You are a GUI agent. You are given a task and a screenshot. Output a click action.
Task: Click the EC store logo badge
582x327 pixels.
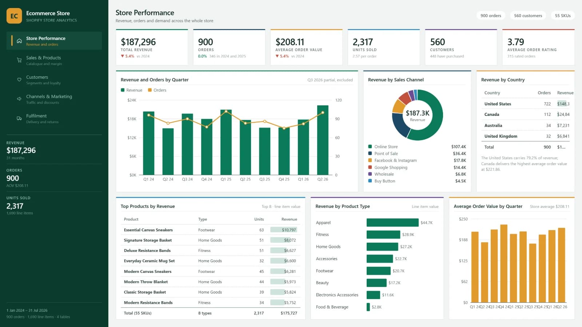click(x=14, y=16)
